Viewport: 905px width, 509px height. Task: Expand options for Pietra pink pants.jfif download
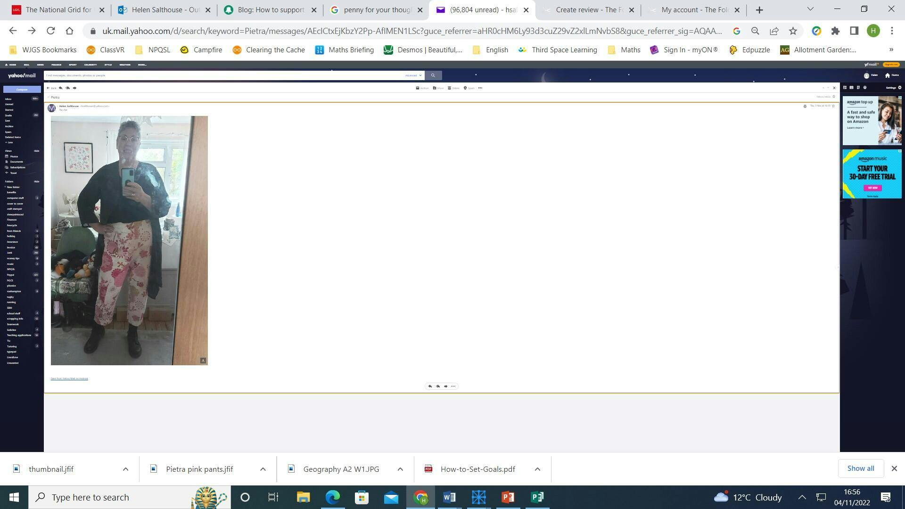[x=263, y=469]
